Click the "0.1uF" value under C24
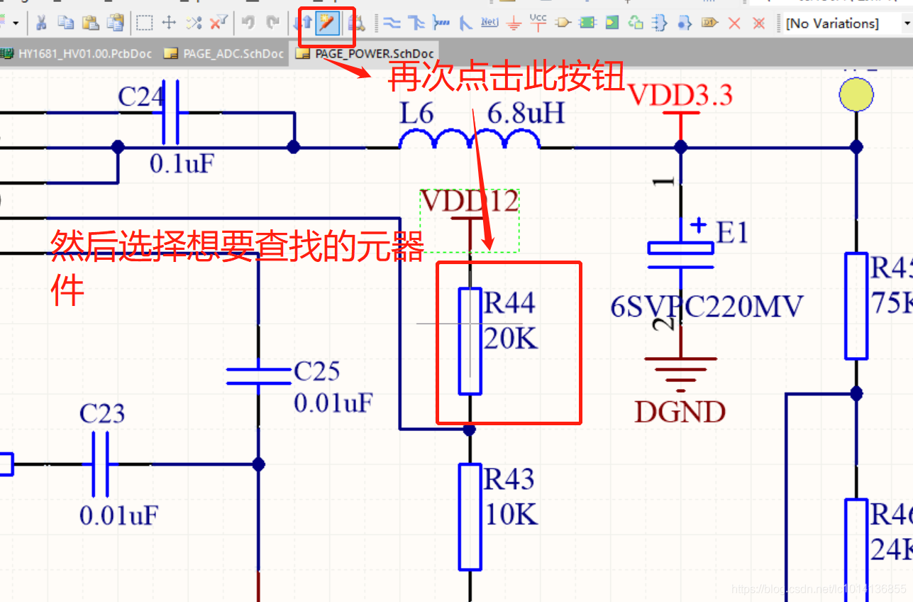 pyautogui.click(x=182, y=164)
